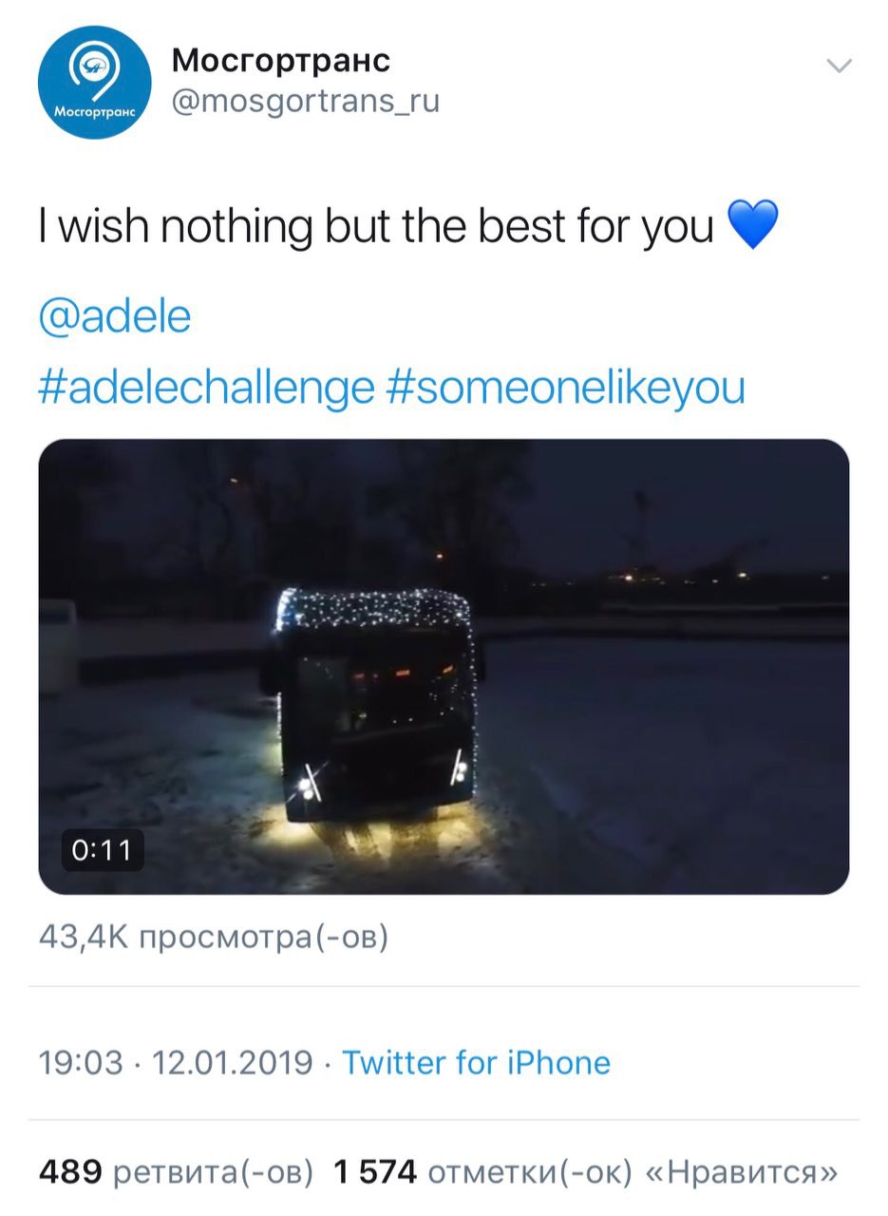
Task: Click the 43,4K просмотра views count
Action: [x=214, y=938]
